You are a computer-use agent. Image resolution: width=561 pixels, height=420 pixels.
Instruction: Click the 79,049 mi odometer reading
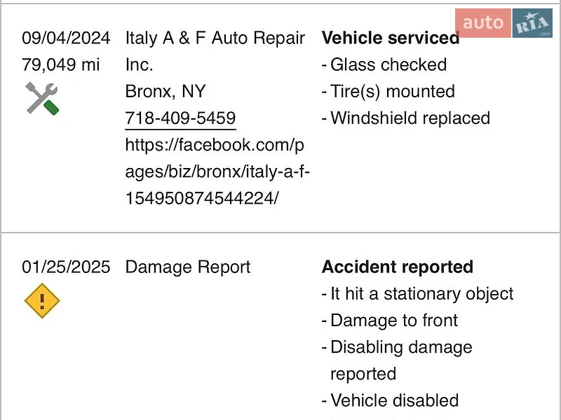coord(60,64)
